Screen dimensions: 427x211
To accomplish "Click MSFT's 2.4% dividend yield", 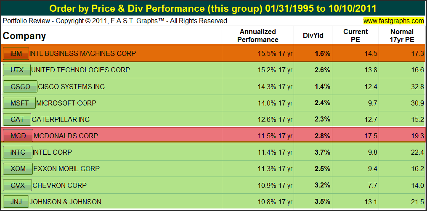I will [322, 103].
